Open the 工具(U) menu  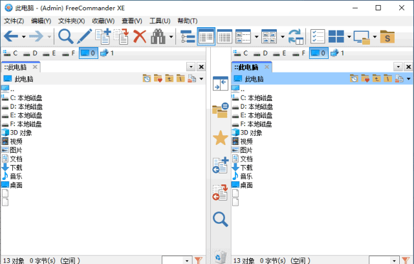coord(160,21)
